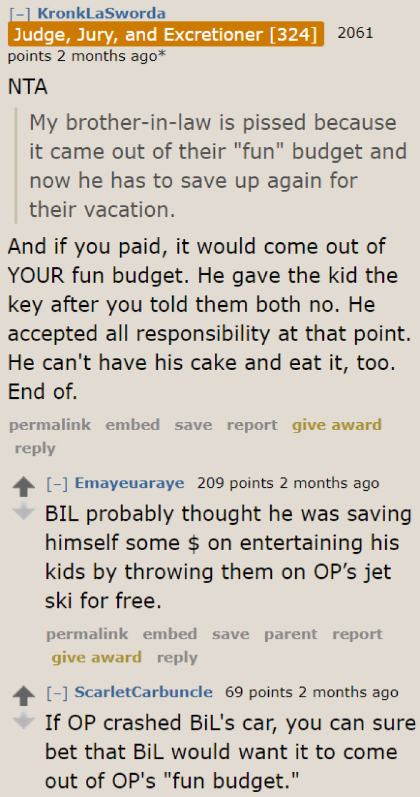Upvote Emayeuaraye's comment
420x797 pixels.
pos(25,486)
